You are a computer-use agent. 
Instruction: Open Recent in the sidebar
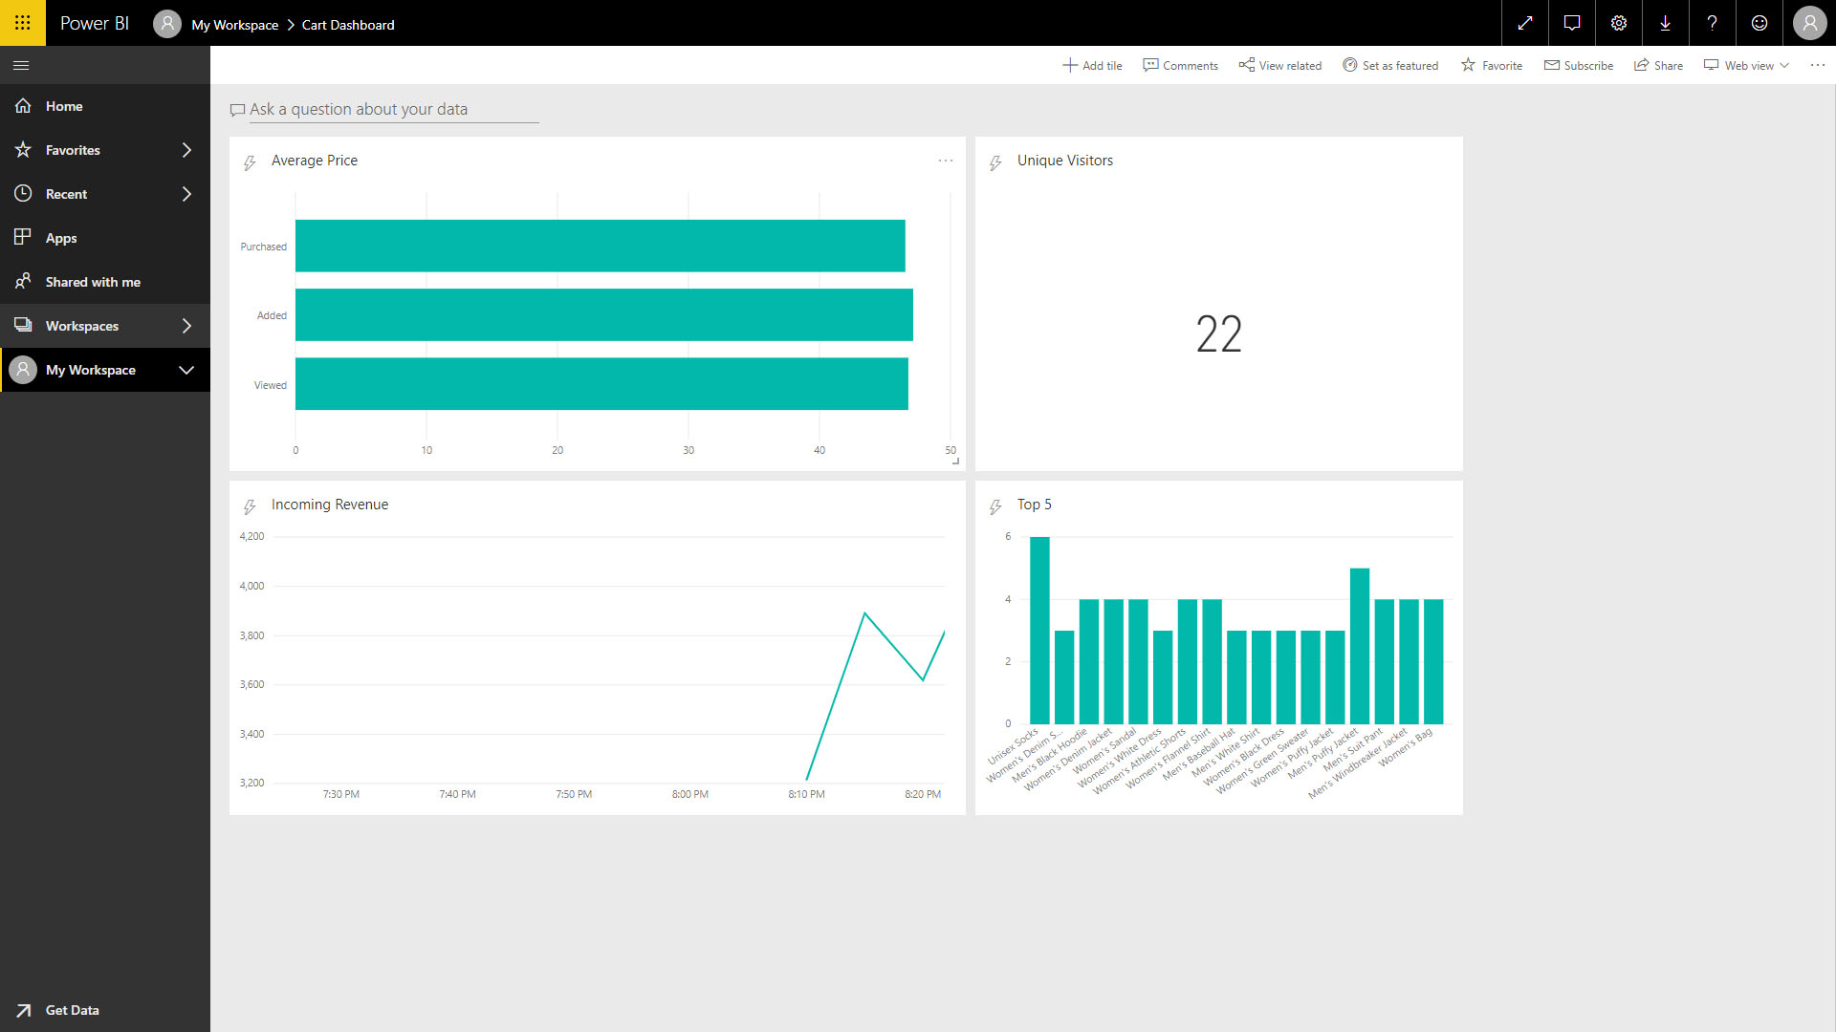105,194
